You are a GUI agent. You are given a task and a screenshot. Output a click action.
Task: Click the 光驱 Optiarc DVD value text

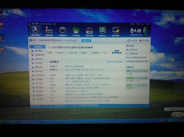[84, 94]
